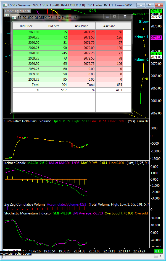Click the bid total value 904

pos(54,85)
